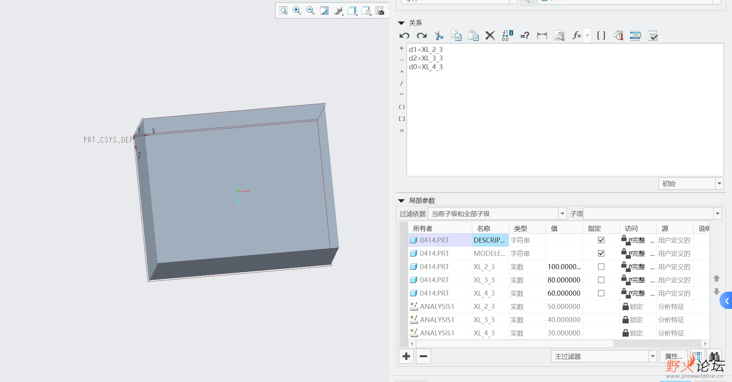Image resolution: width=732 pixels, height=382 pixels.
Task: Click the table snapshot camera icon
Action: pyautogui.click(x=380, y=11)
